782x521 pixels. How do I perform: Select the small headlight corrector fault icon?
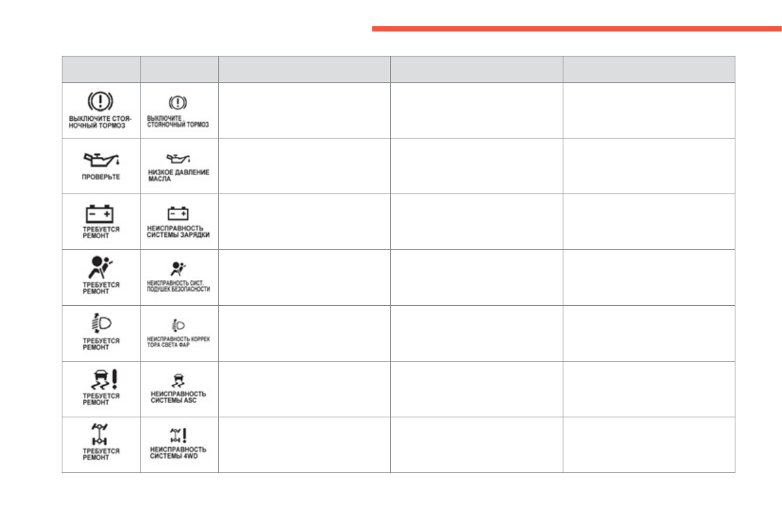coord(178,324)
